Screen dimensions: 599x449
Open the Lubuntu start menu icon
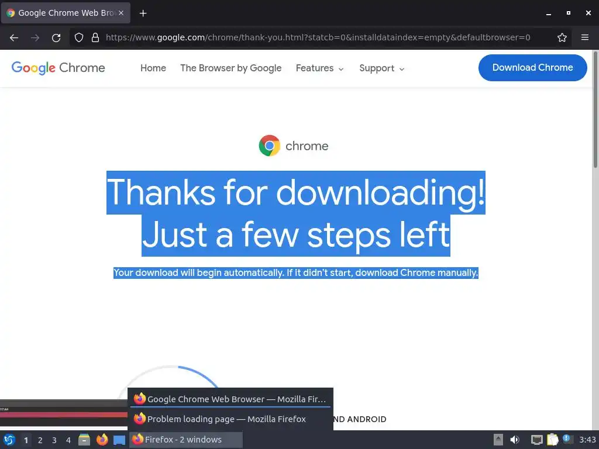coord(9,440)
